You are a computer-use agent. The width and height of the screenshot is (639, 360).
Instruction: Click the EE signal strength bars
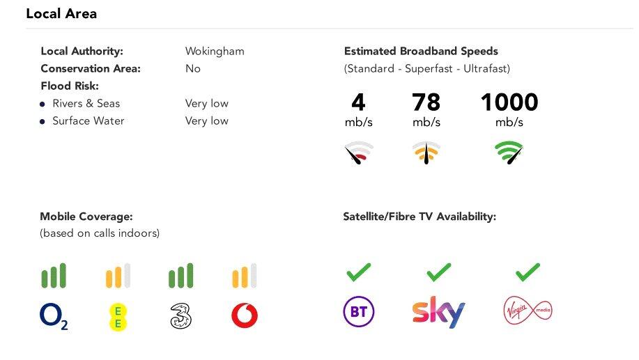[x=118, y=276]
